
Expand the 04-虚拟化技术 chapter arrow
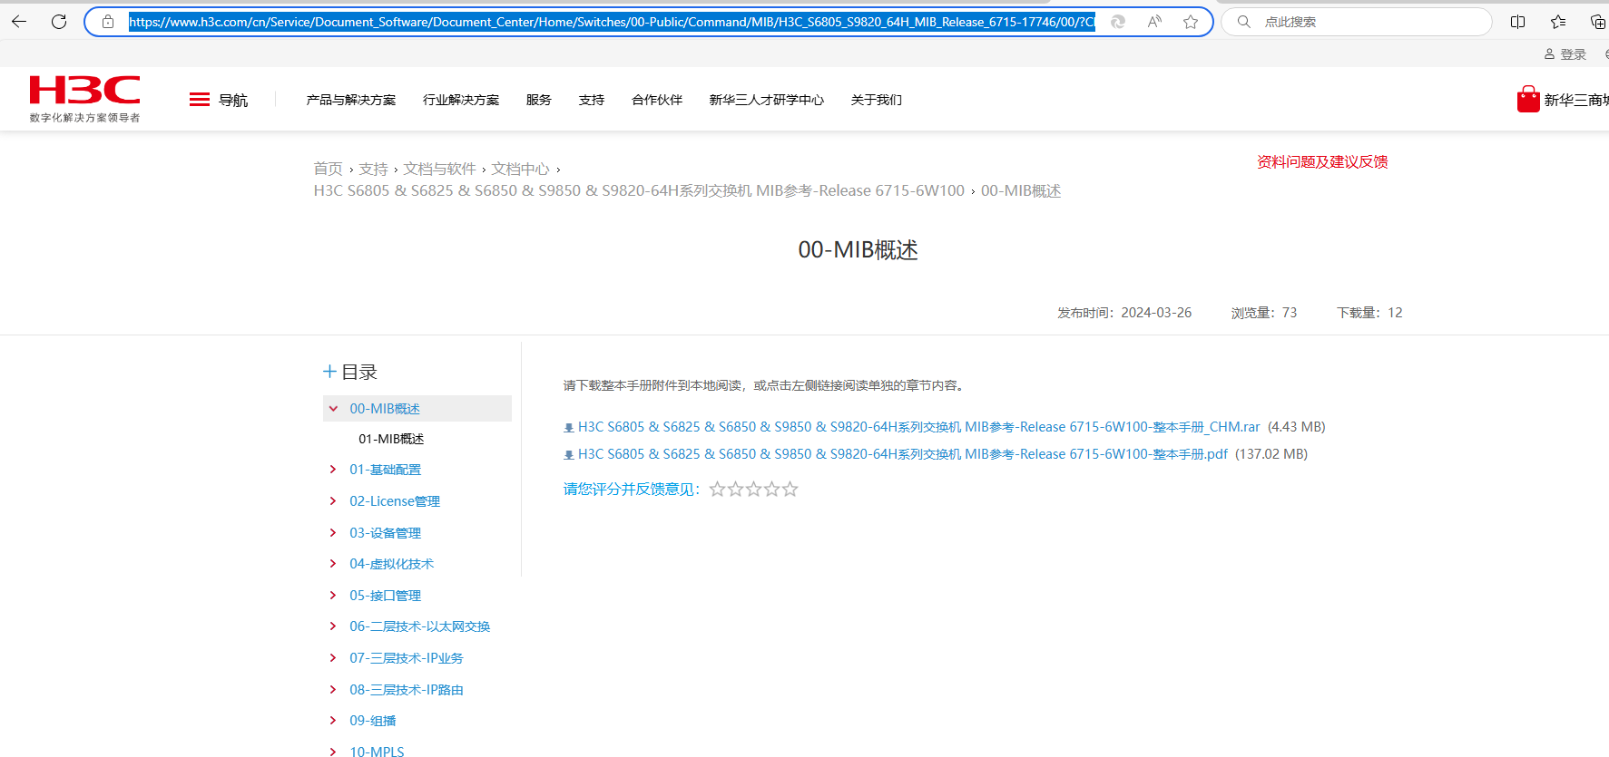click(333, 564)
